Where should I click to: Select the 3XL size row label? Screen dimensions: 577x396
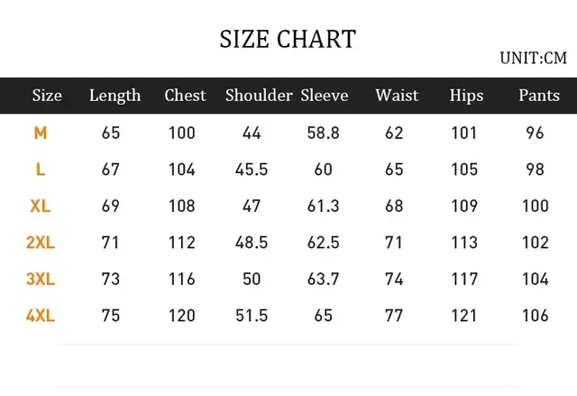[41, 279]
